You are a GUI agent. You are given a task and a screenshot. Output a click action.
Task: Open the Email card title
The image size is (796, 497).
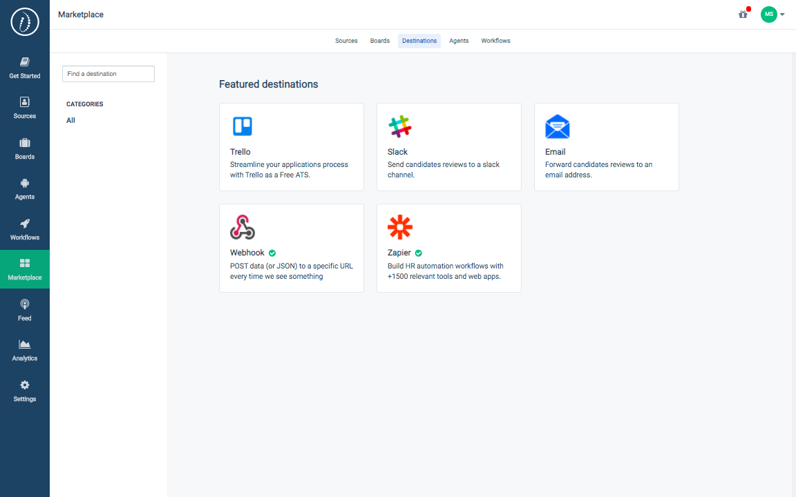[x=556, y=152]
